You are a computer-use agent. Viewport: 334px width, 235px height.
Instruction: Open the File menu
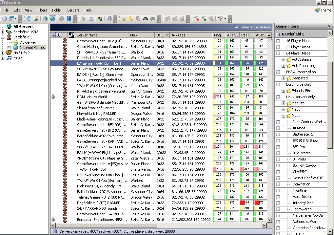(x=6, y=10)
